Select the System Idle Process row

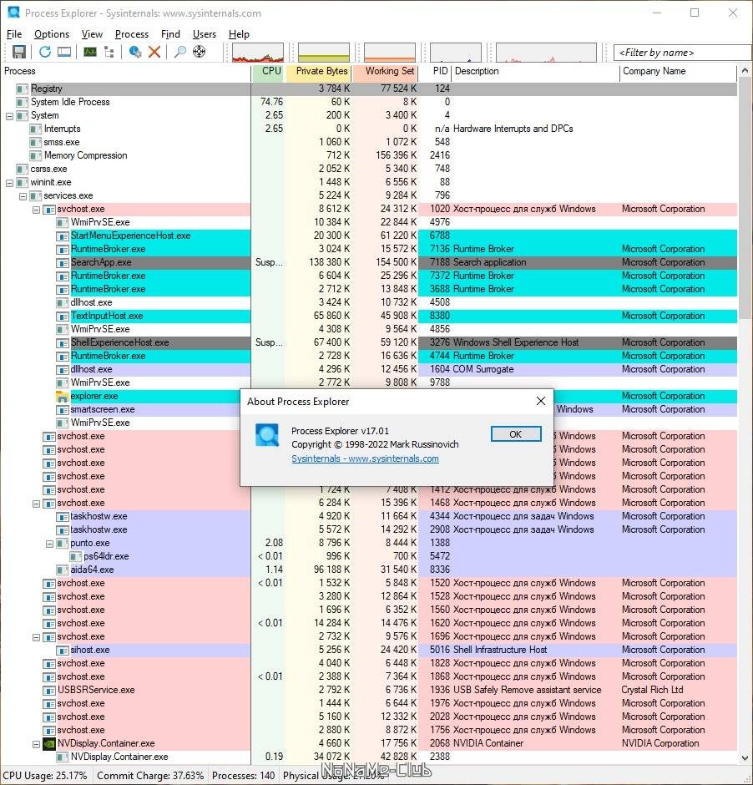pos(369,102)
